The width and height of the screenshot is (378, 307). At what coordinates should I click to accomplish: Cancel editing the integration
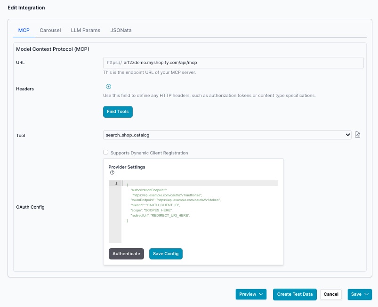click(x=331, y=294)
